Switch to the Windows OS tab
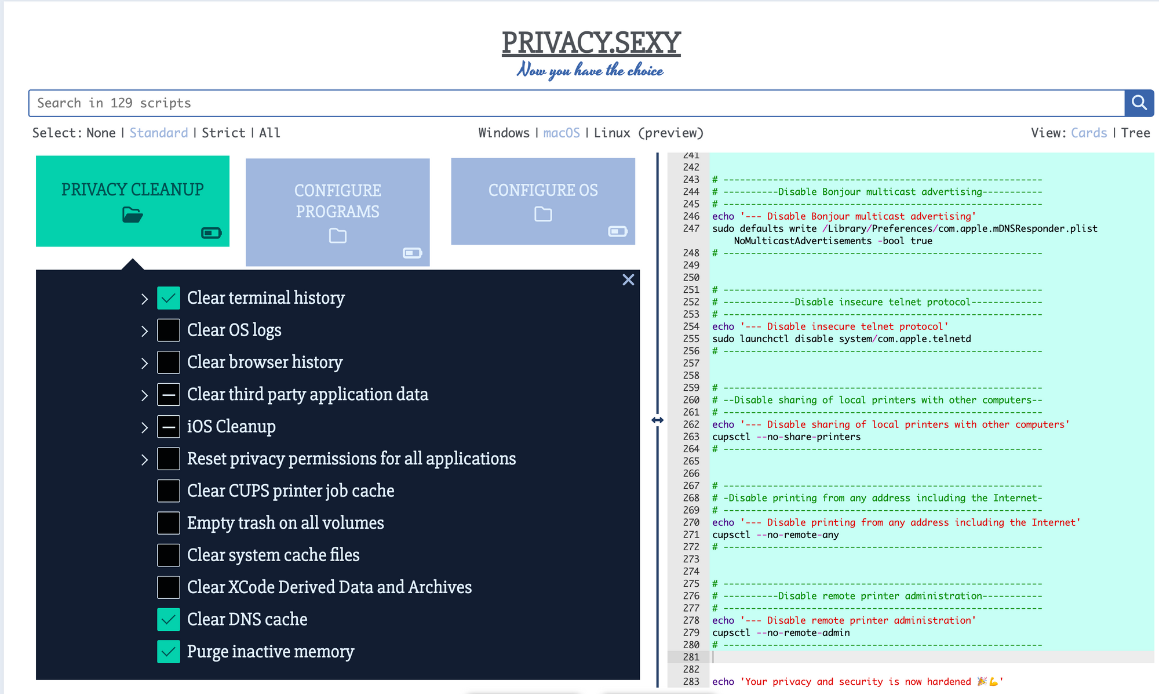This screenshot has height=694, width=1159. [504, 133]
